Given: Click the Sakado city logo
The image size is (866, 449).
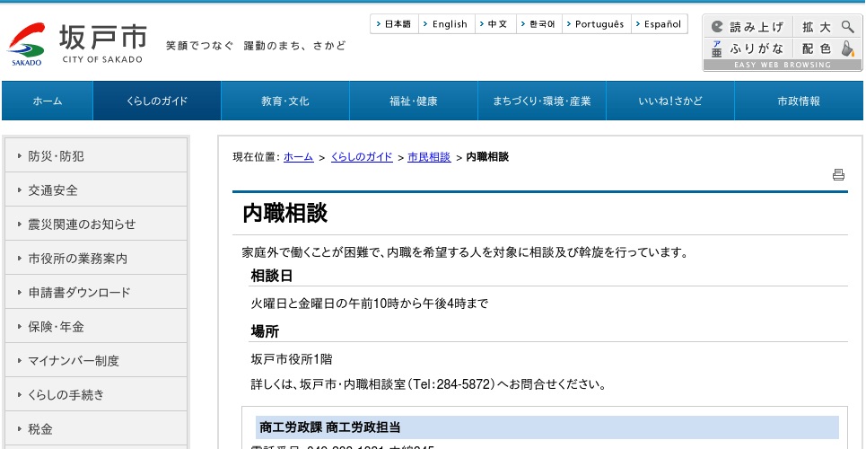Looking at the screenshot, I should pos(77,44).
